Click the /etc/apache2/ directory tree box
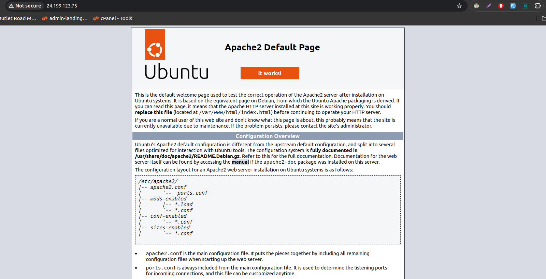 tap(268, 210)
